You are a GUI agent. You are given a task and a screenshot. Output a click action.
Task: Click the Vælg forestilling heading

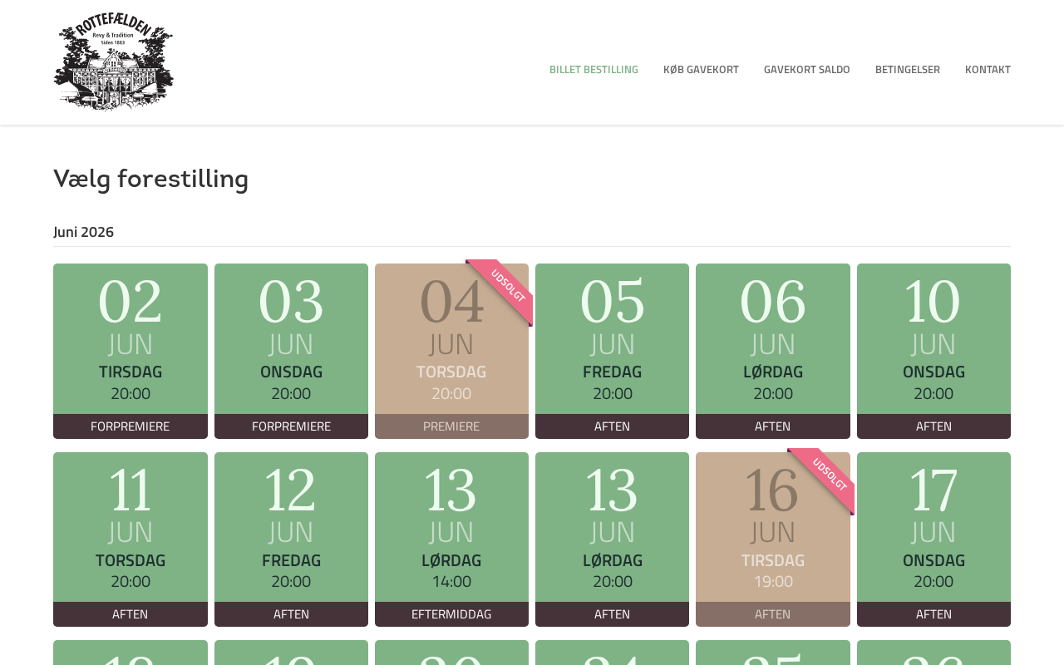pyautogui.click(x=151, y=179)
